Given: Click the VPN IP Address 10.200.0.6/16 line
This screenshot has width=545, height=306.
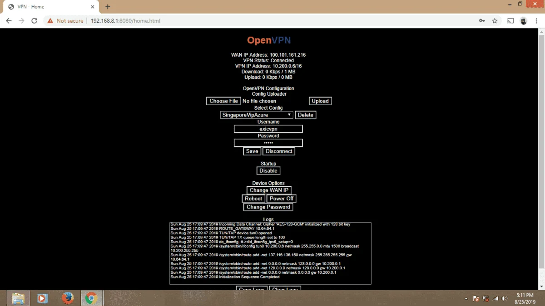Looking at the screenshot, I should tap(268, 66).
